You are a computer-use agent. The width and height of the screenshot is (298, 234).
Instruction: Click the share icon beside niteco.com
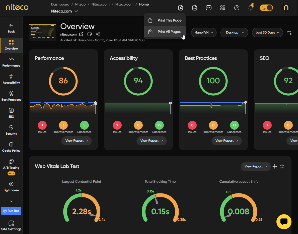point(98,34)
